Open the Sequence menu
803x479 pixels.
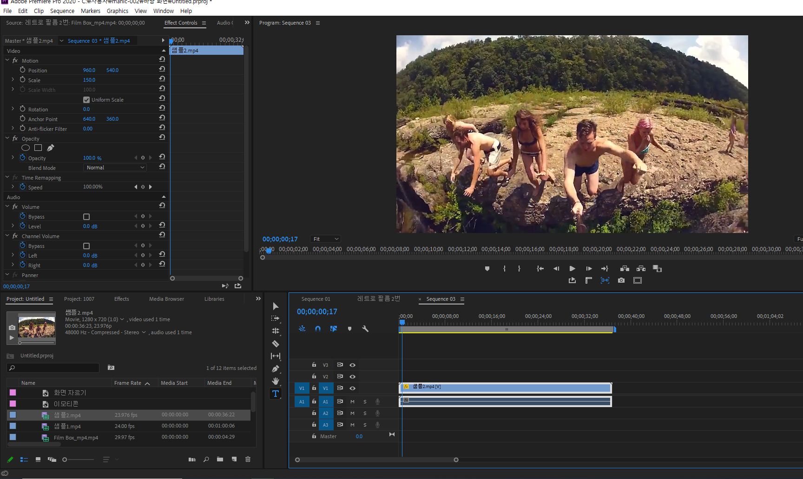[x=62, y=11]
